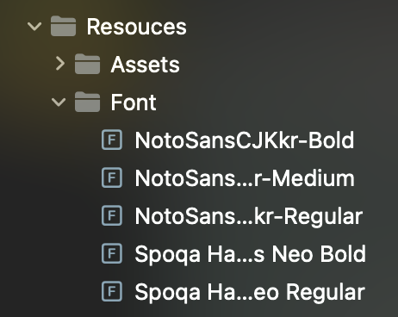Select the NotoSansCJKkr-Bold file name
398x317 pixels.
[245, 140]
